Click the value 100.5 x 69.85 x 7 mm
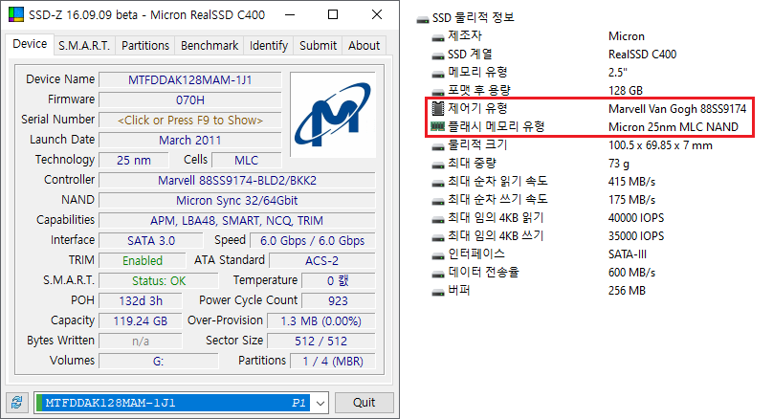The height and width of the screenshot is (419, 773). [660, 145]
